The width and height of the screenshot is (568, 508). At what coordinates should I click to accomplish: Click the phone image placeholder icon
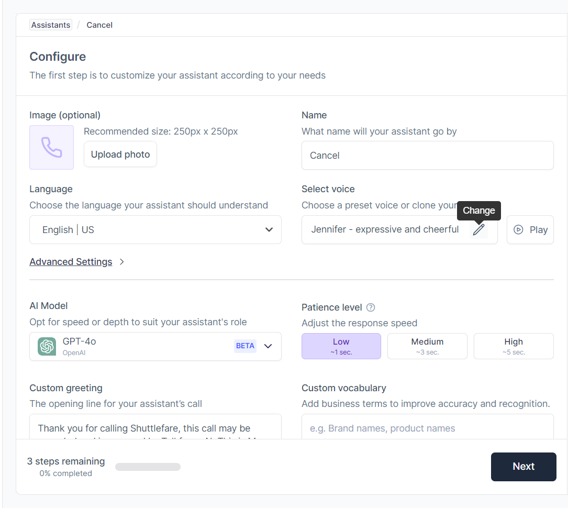click(51, 147)
